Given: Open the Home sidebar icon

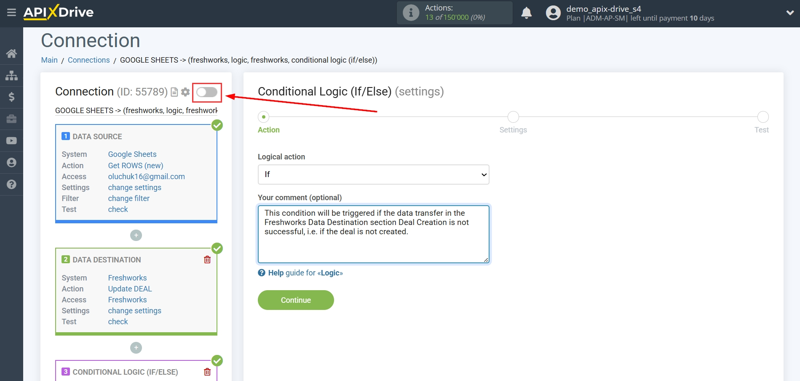Looking at the screenshot, I should pyautogui.click(x=11, y=53).
